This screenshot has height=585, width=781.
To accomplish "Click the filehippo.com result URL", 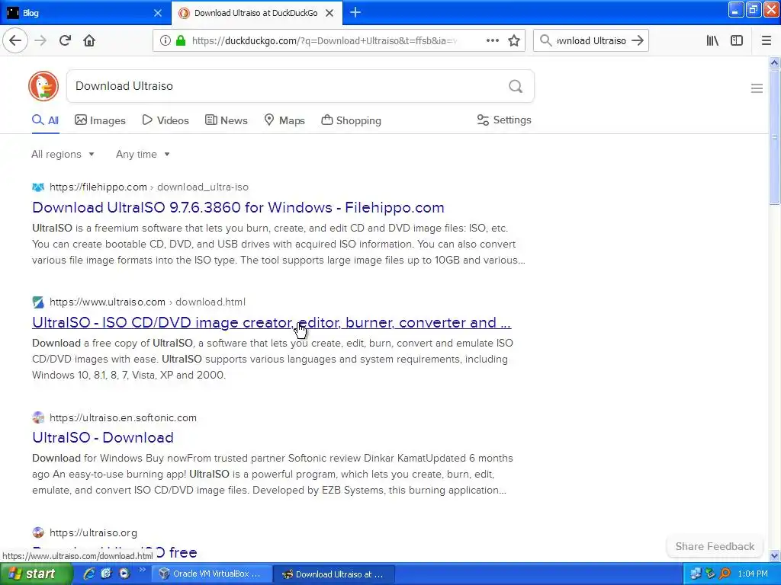I will (149, 187).
